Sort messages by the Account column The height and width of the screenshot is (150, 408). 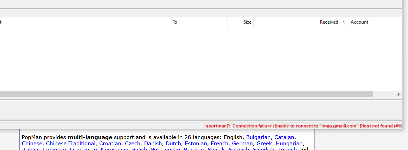pyautogui.click(x=359, y=22)
